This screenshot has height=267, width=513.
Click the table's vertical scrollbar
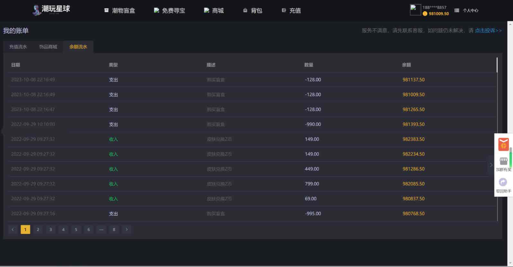(497, 65)
